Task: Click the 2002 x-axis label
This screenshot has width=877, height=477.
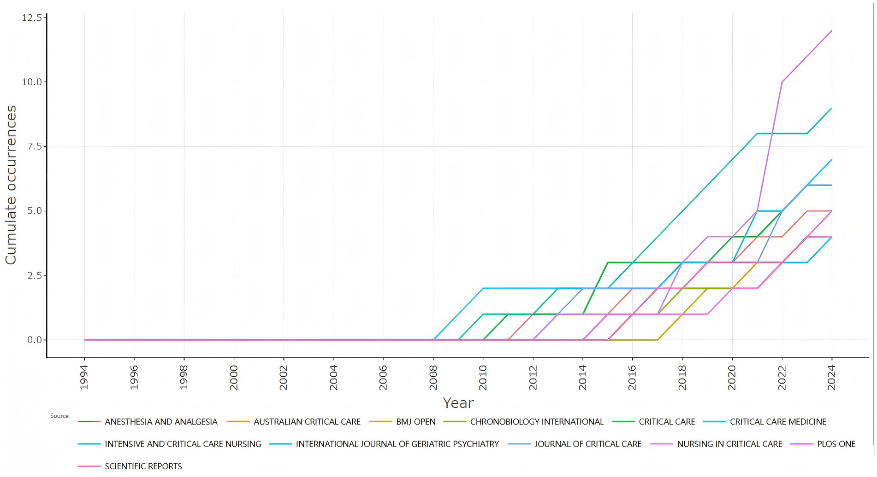Action: tap(284, 378)
